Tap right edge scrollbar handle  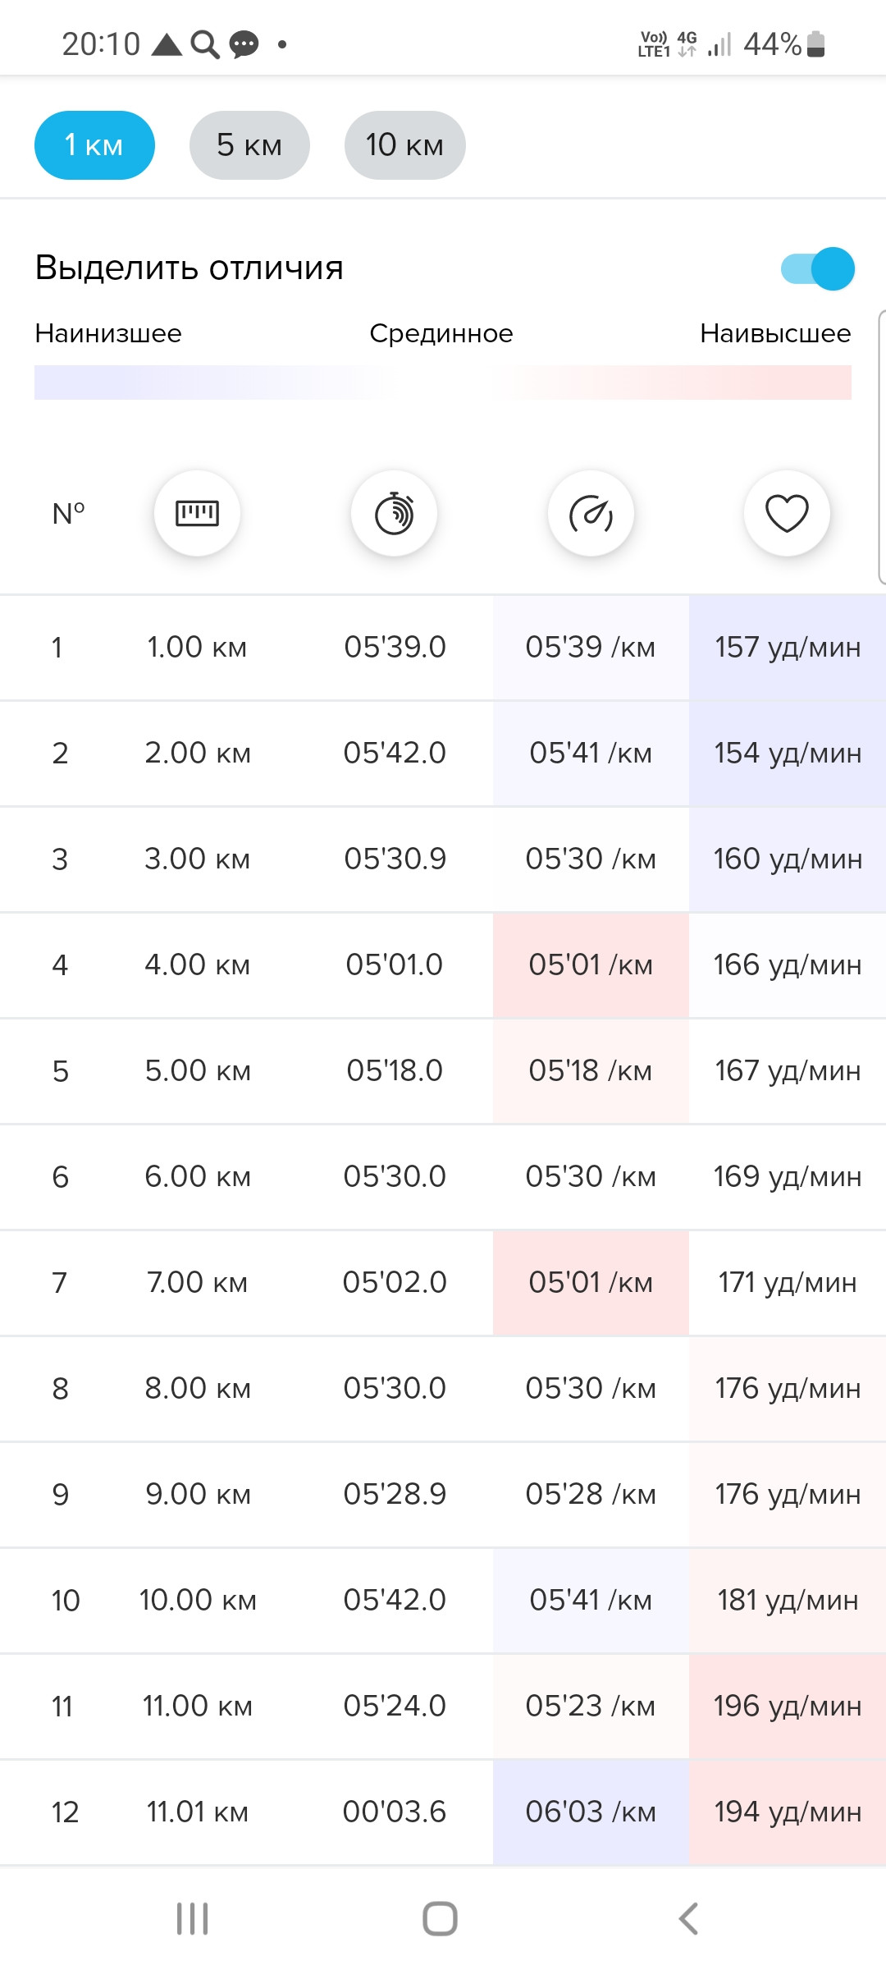pos(882,447)
